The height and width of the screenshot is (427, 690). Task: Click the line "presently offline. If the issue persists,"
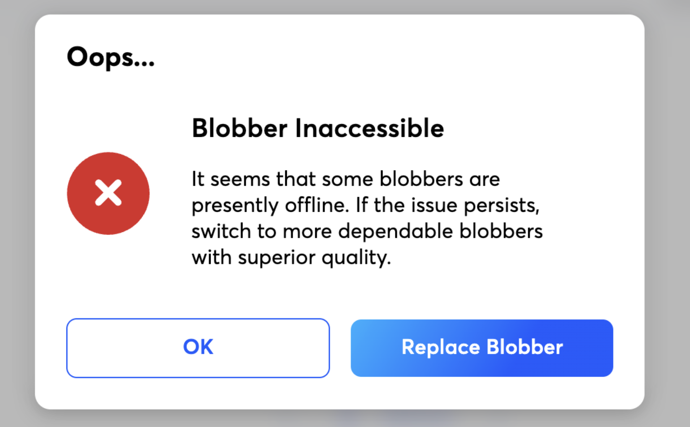(365, 205)
